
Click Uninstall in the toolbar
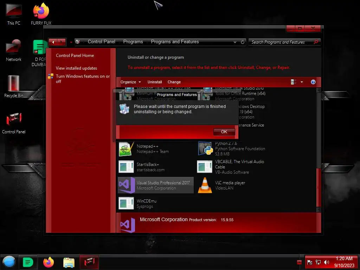(155, 82)
